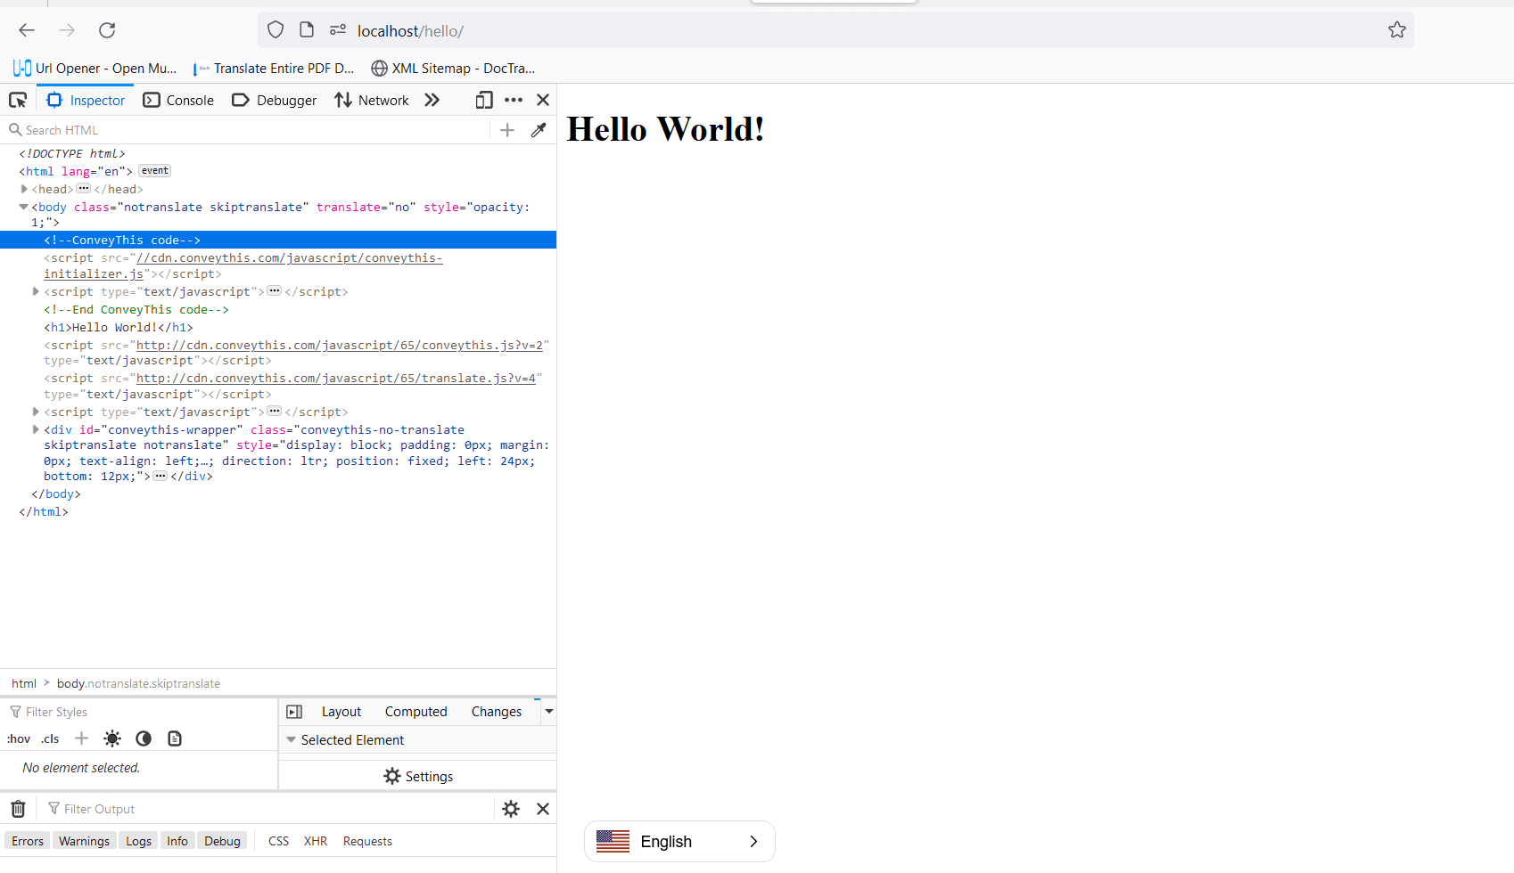Toggle the .cls class panel

point(50,738)
